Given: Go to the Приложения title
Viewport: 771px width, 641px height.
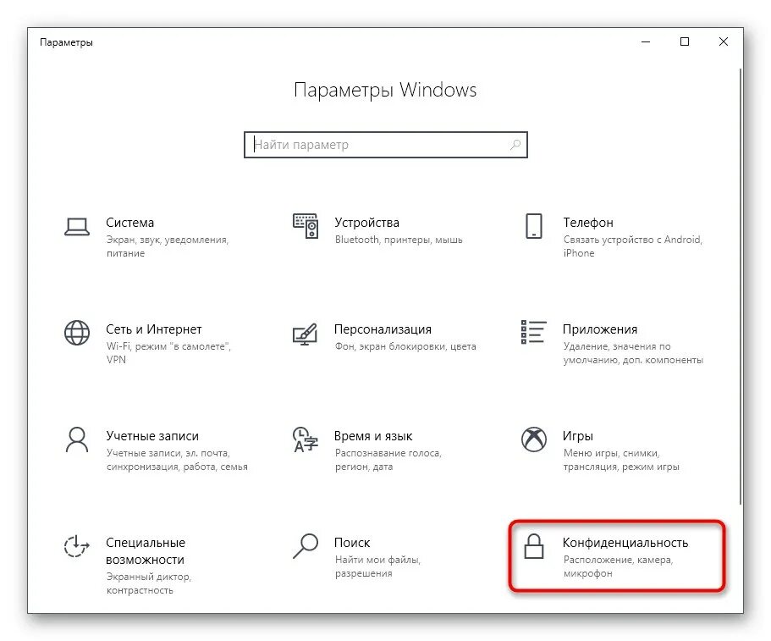Looking at the screenshot, I should point(600,329).
